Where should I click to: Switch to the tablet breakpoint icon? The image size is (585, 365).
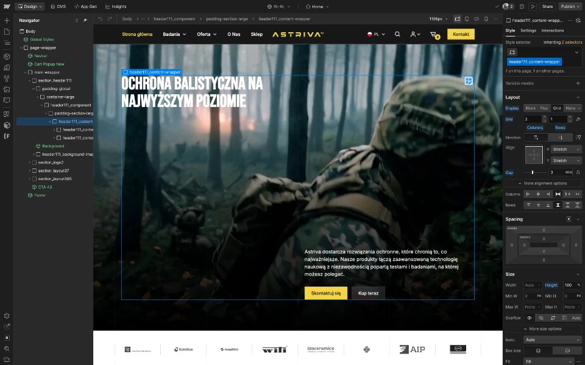click(x=467, y=19)
